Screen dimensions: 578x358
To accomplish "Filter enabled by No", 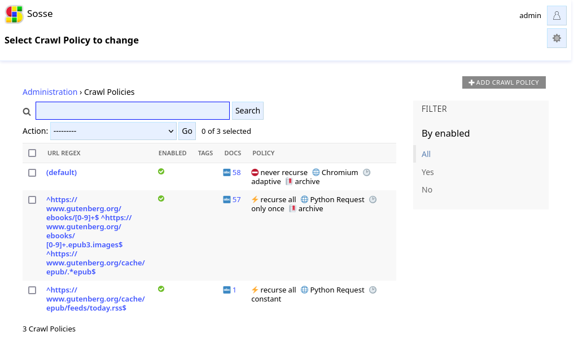I will point(427,190).
